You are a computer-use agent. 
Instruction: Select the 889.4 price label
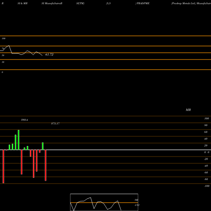pos(24,120)
